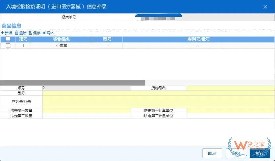Click the 序列号/批号 column header
Screen dimensions: 275x161
[198, 39]
